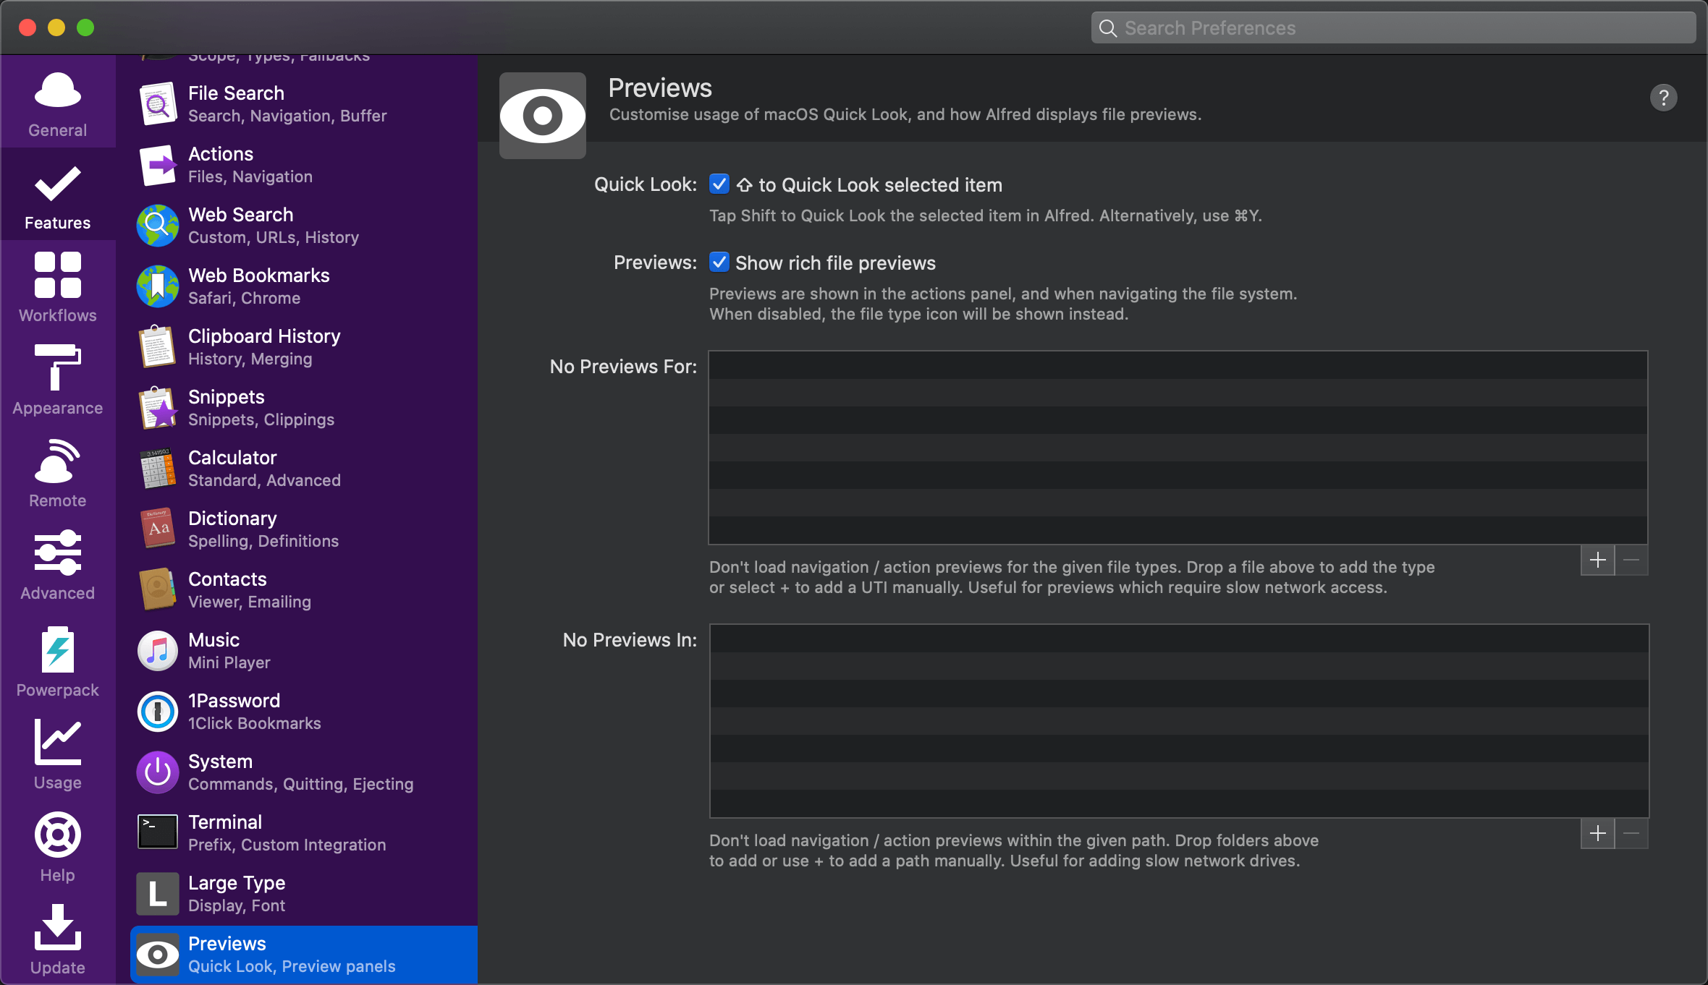Screen dimensions: 1708x985
Task: Remove entry from No Previews For list
Action: click(1631, 560)
